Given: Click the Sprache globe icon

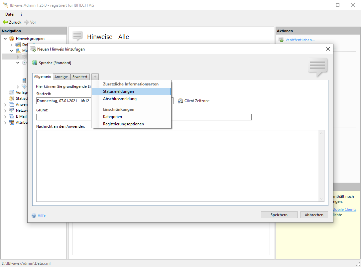Looking at the screenshot, I should tap(35, 63).
